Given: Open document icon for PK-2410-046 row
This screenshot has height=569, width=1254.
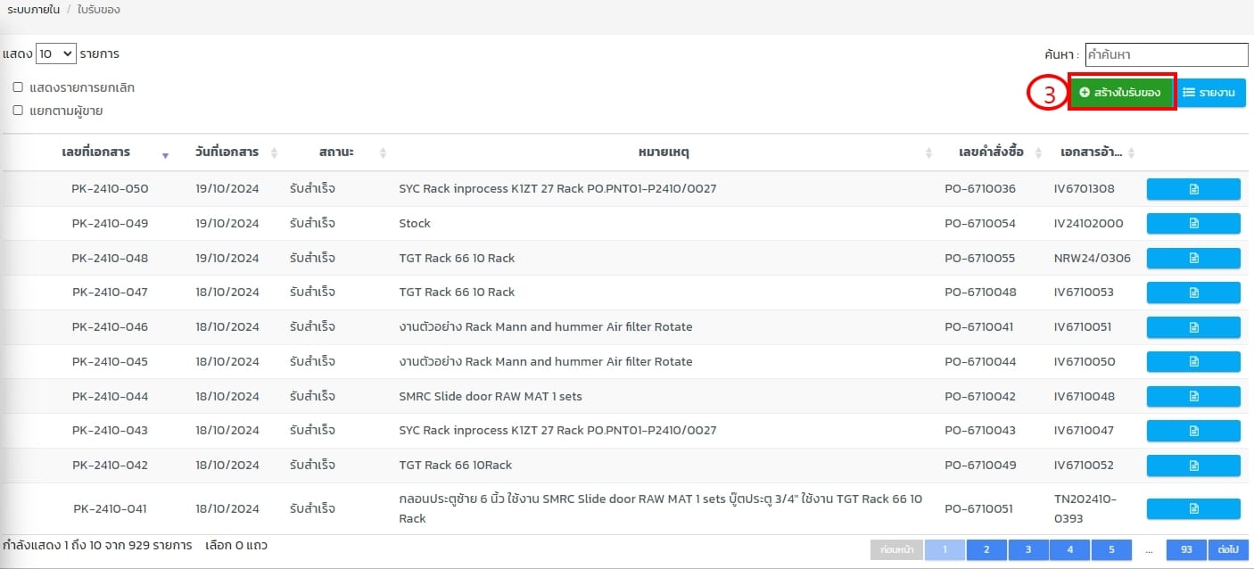Looking at the screenshot, I should (x=1192, y=327).
